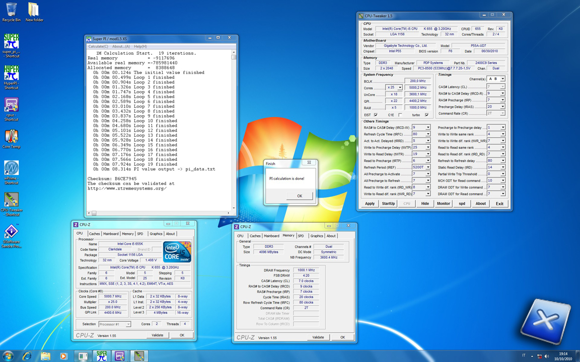
Task: Open Internet Explorer from the taskbar
Action: pyautogui.click(x=27, y=356)
